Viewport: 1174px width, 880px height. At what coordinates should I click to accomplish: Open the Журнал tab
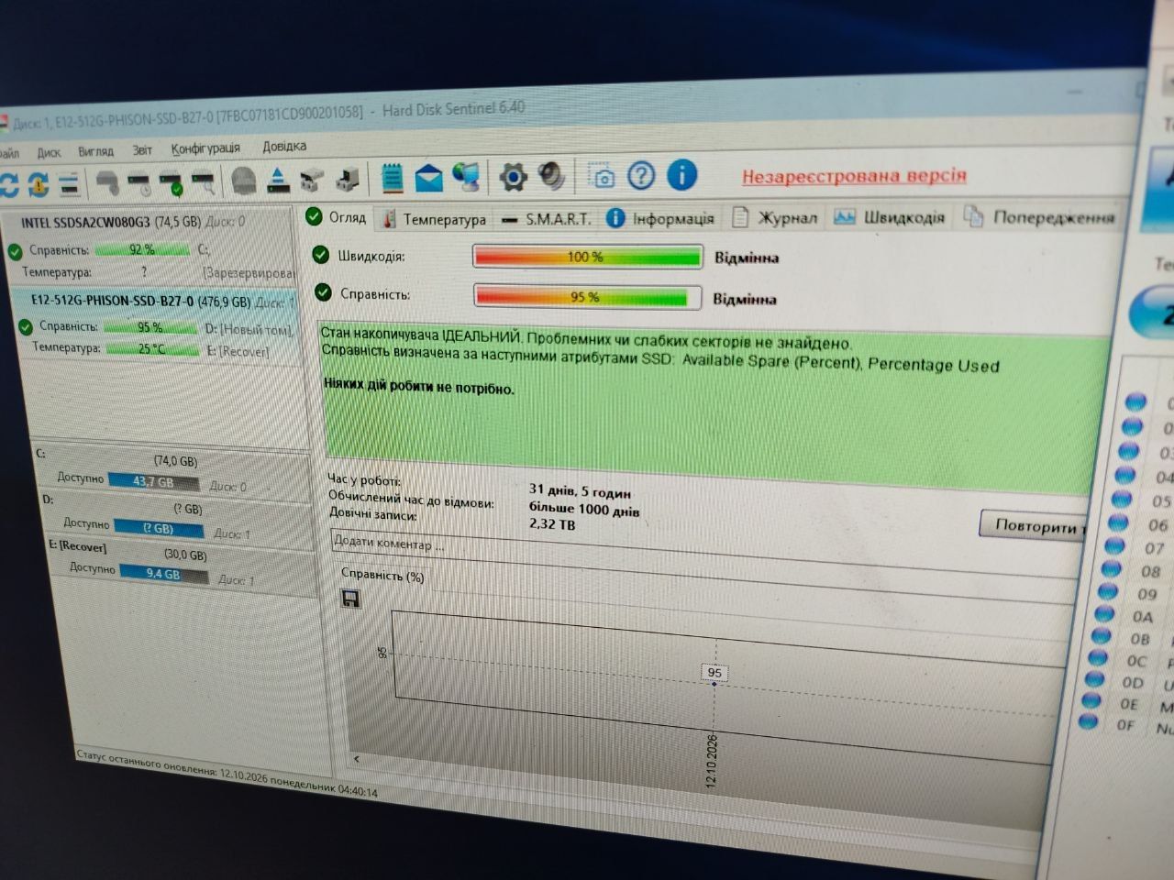[776, 217]
